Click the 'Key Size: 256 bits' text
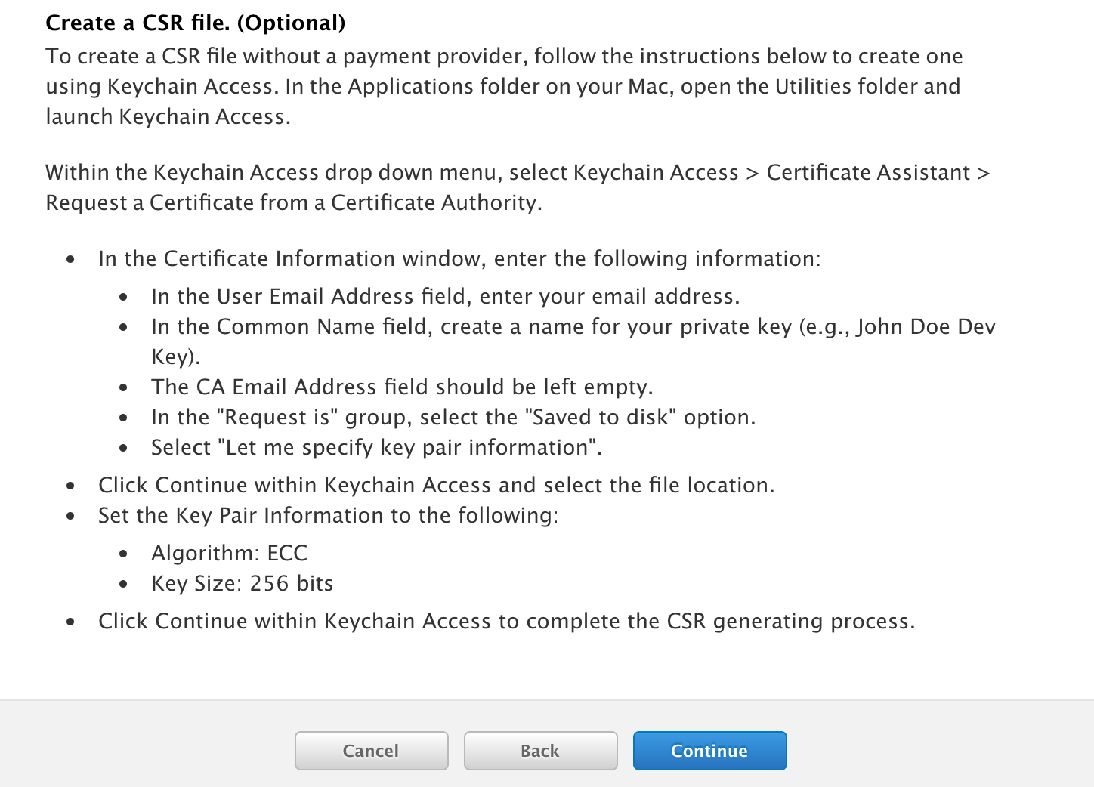Image resolution: width=1094 pixels, height=787 pixels. (243, 583)
